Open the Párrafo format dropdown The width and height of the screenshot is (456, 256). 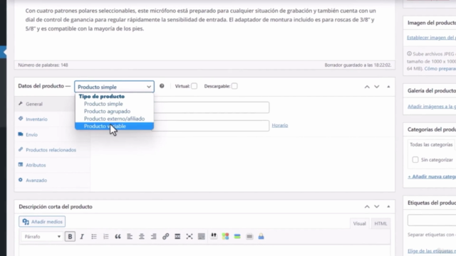42,237
